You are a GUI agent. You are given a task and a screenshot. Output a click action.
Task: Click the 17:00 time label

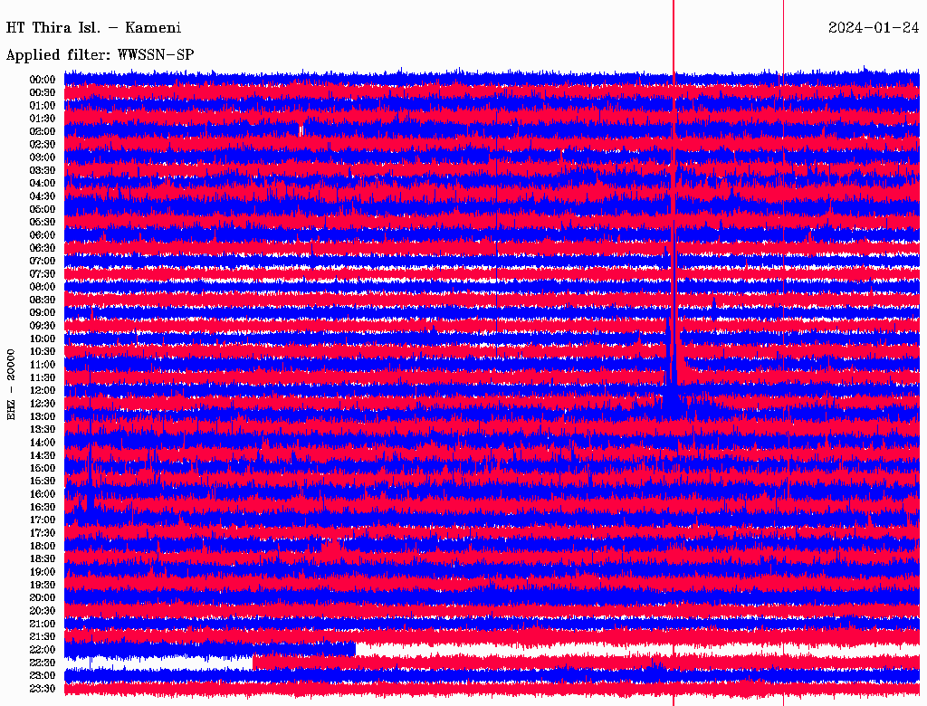click(x=43, y=520)
